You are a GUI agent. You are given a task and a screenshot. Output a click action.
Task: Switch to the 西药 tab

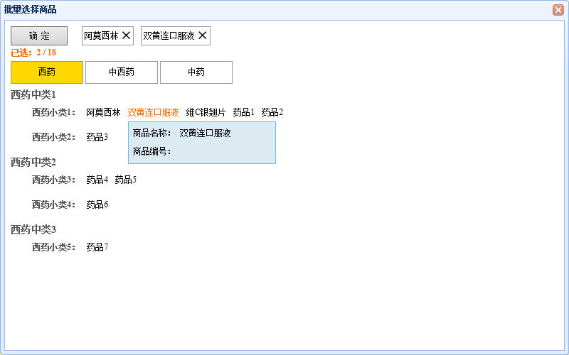(47, 72)
